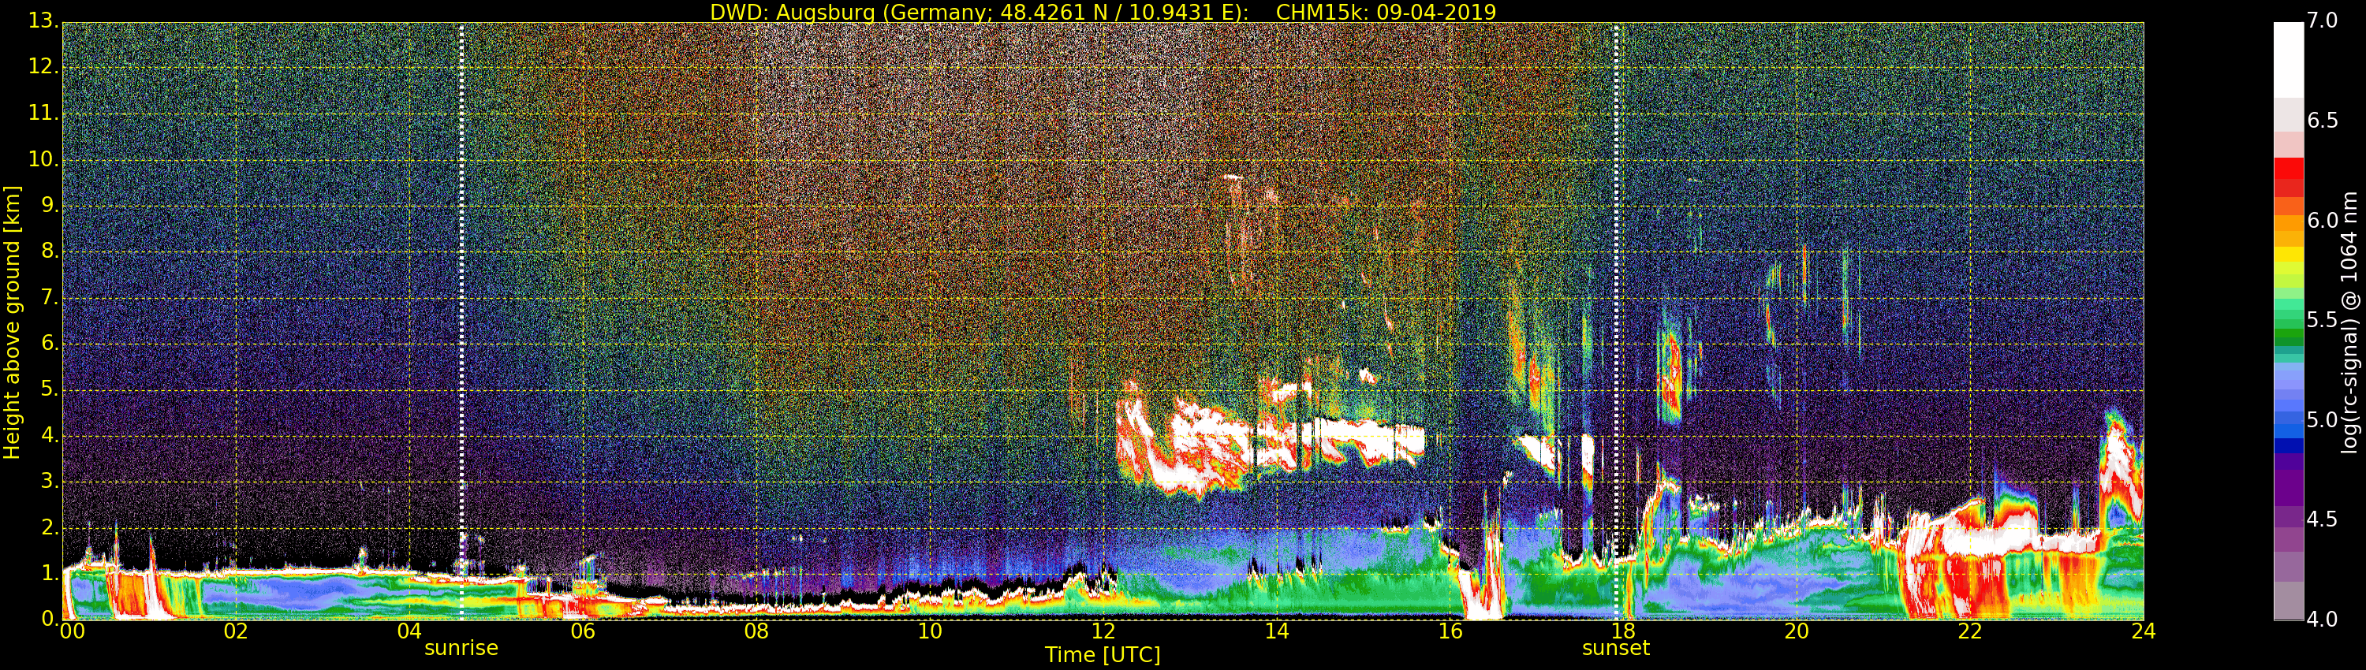Click the "7." height axis tick label
Image resolution: width=2366 pixels, height=670 pixels.
[49, 297]
